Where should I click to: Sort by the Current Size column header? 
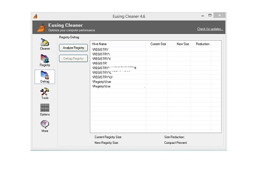click(157, 44)
